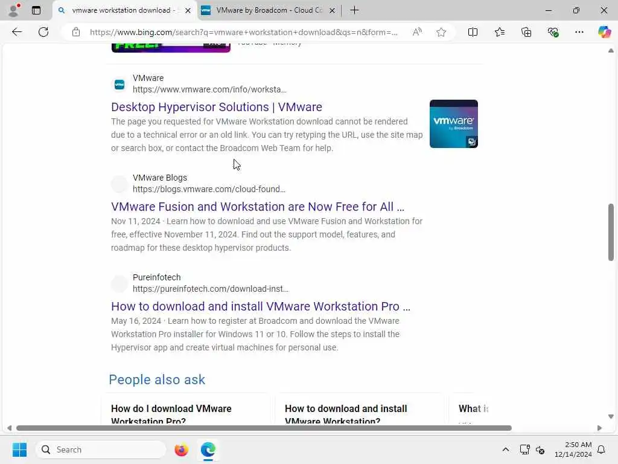Open Browser essentials heart icon
The width and height of the screenshot is (618, 464).
tap(553, 32)
